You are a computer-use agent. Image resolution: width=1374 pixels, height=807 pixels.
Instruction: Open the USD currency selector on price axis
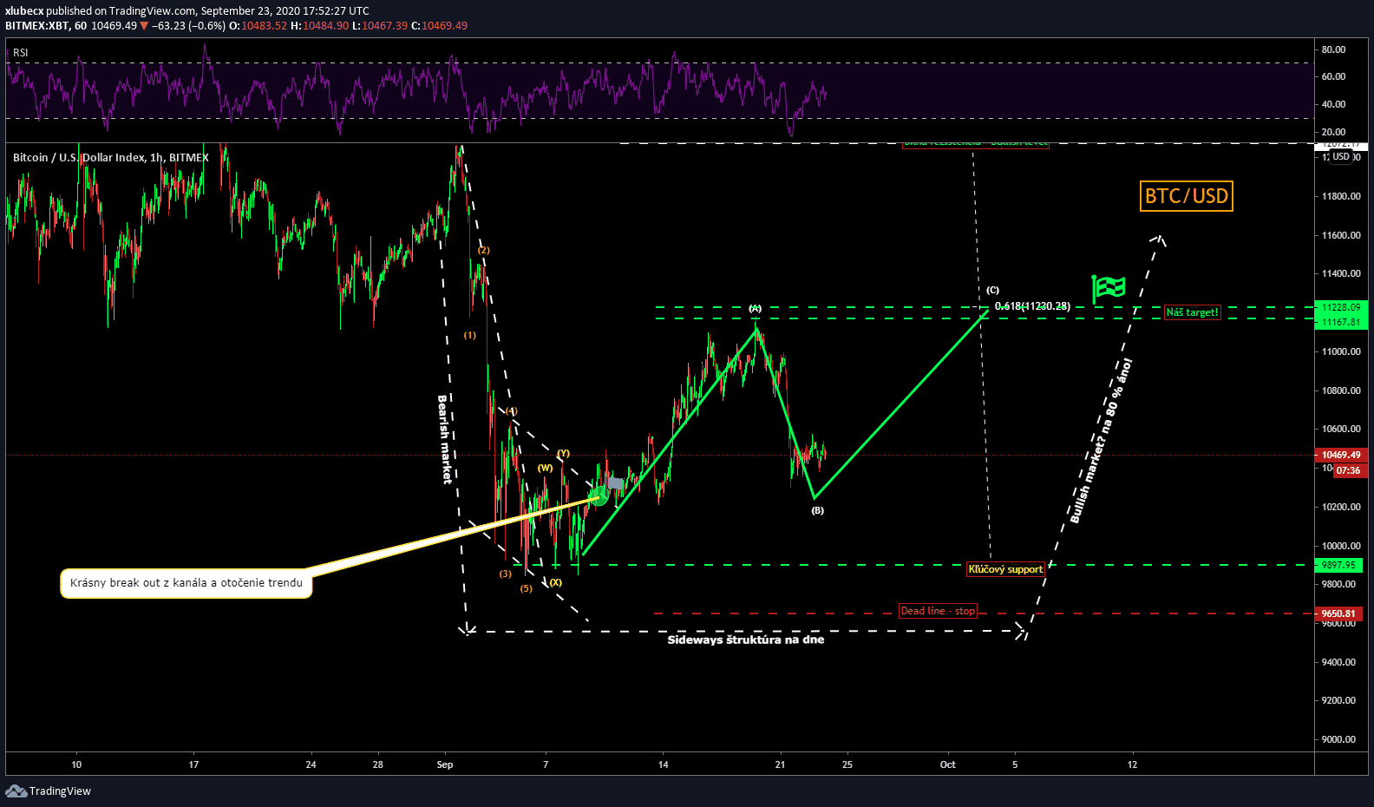1341,156
